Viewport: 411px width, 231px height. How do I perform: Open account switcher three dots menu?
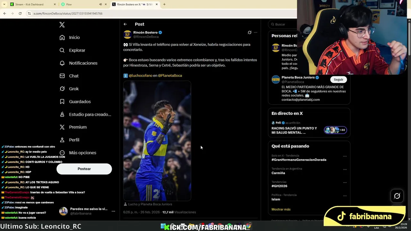113,211
